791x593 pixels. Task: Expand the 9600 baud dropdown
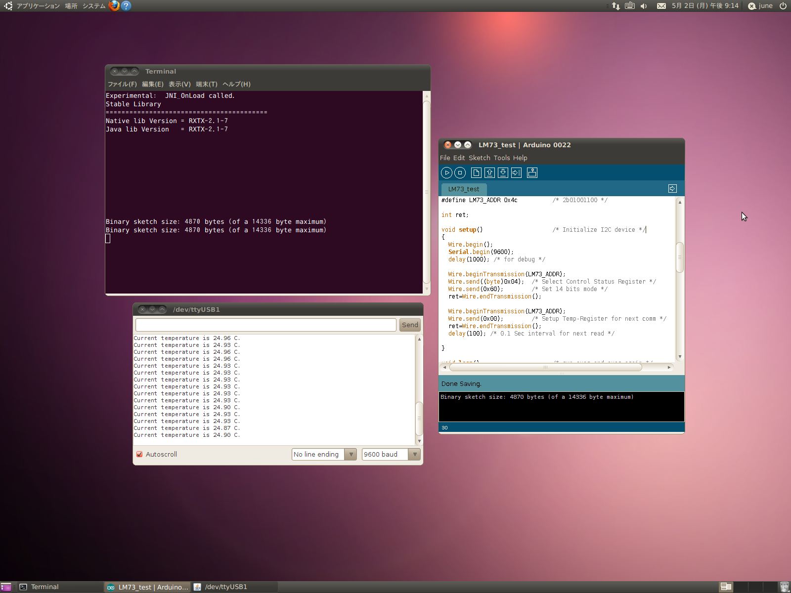pyautogui.click(x=391, y=454)
